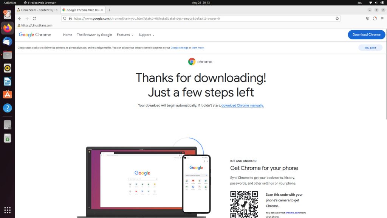The height and width of the screenshot is (218, 387).
Task: Go back to the previous page
Action: click(x=20, y=19)
